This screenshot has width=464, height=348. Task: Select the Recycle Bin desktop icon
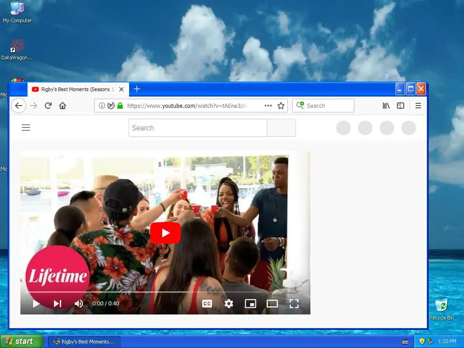pyautogui.click(x=441, y=309)
